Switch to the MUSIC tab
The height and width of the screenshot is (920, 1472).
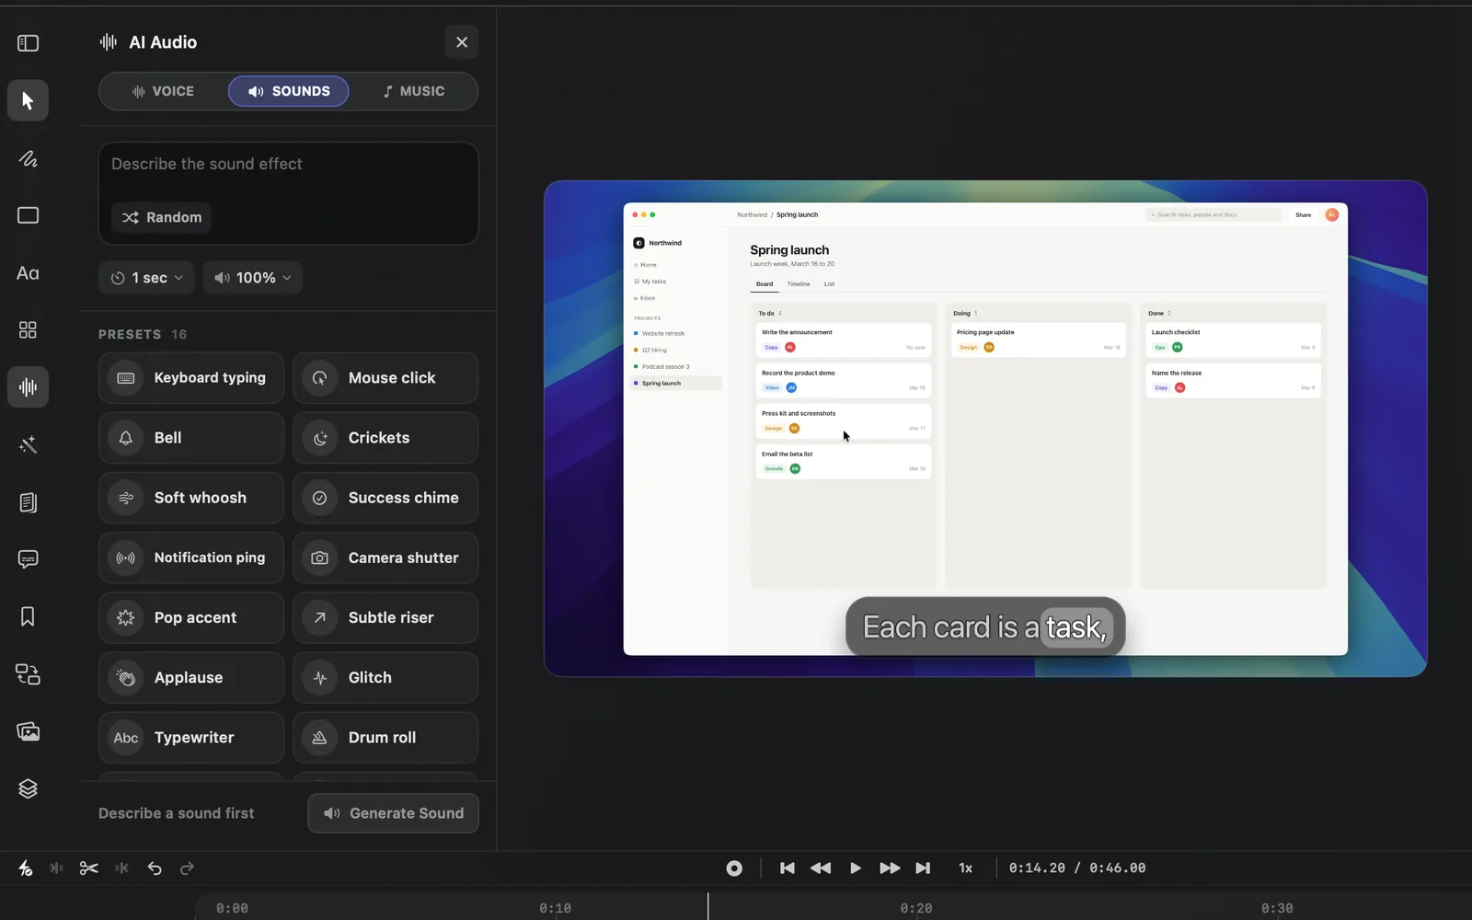(x=414, y=91)
